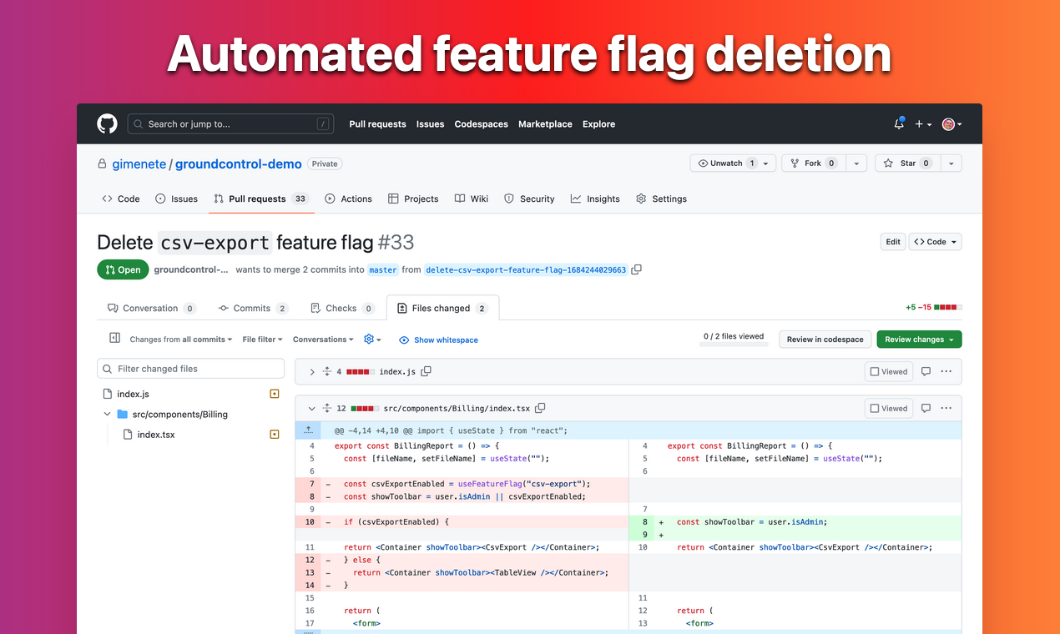Screen dimensions: 1060x634
Task: Expand all lines for Billing/index.tsx
Action: click(327, 409)
